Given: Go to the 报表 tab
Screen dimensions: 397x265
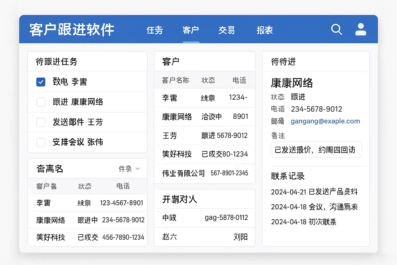Looking at the screenshot, I should pos(265,30).
